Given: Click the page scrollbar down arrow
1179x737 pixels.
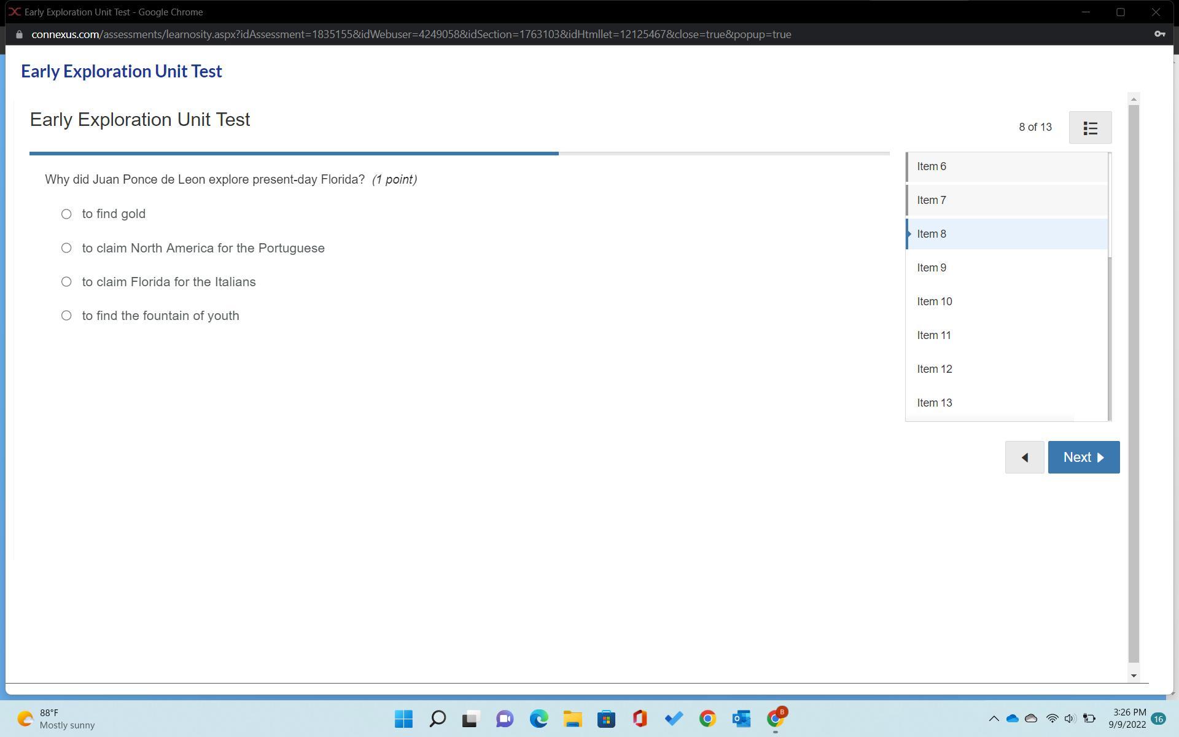Looking at the screenshot, I should [x=1134, y=676].
